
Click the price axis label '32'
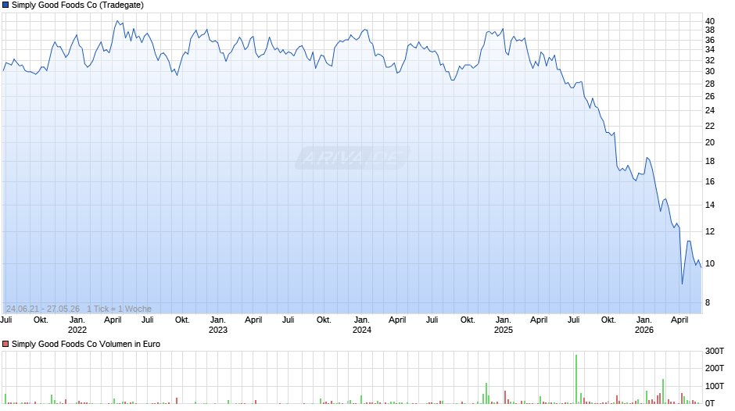tap(710, 60)
